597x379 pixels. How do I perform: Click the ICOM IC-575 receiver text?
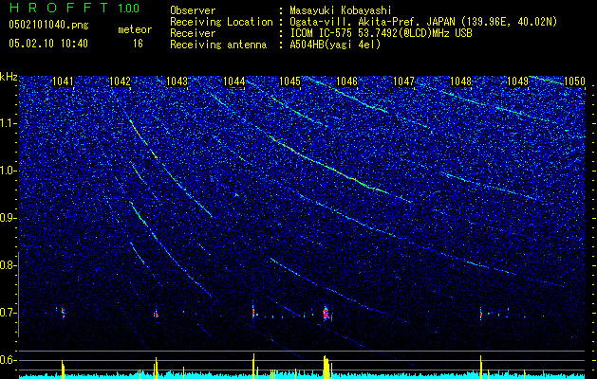[381, 33]
